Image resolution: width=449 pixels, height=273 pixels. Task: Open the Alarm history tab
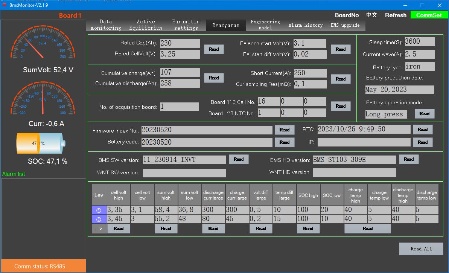tap(306, 25)
